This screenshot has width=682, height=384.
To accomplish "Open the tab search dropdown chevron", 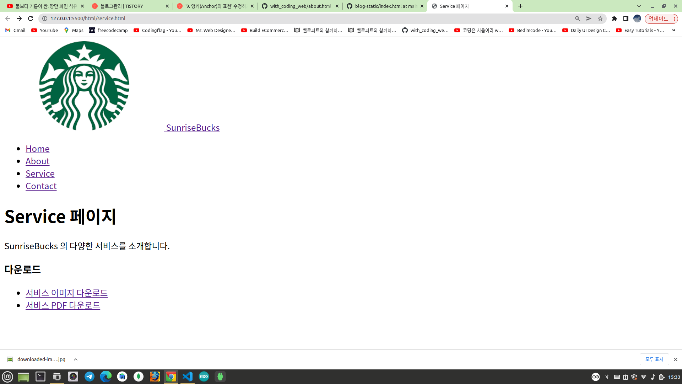I will [x=639, y=6].
